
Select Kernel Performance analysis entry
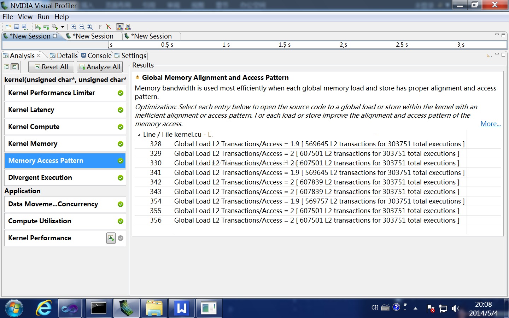pos(65,238)
